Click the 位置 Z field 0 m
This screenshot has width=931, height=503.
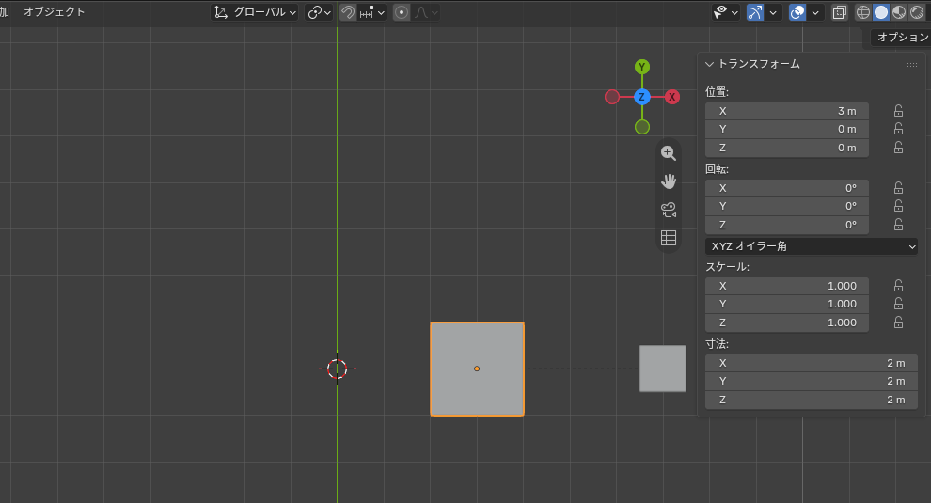(787, 148)
